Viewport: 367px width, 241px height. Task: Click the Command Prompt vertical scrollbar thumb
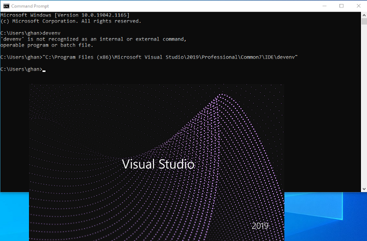coord(364,21)
